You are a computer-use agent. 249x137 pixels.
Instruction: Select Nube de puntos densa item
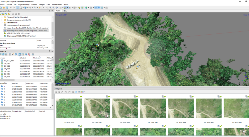tap(27, 31)
